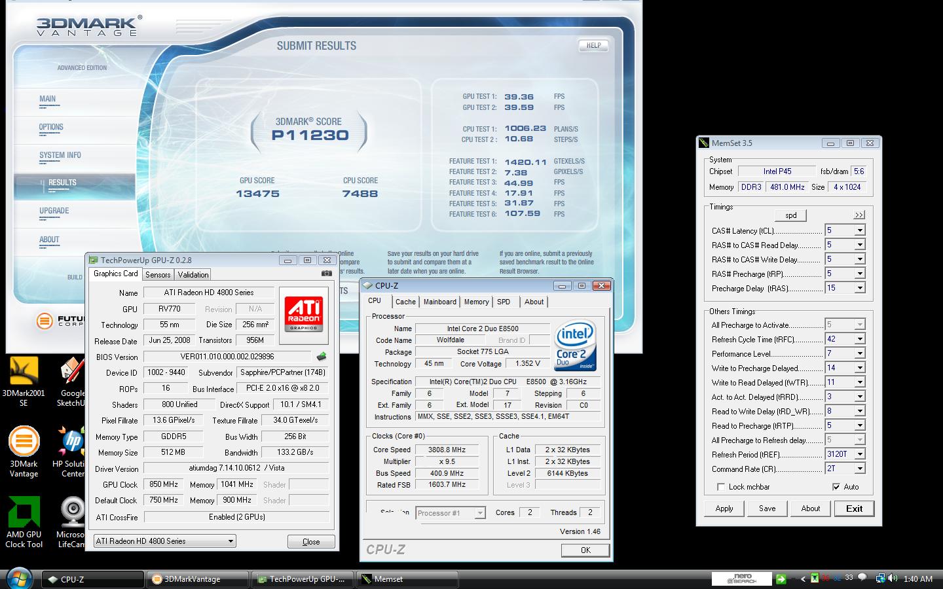Open the Cache tab in CPU-Z

coord(405,302)
